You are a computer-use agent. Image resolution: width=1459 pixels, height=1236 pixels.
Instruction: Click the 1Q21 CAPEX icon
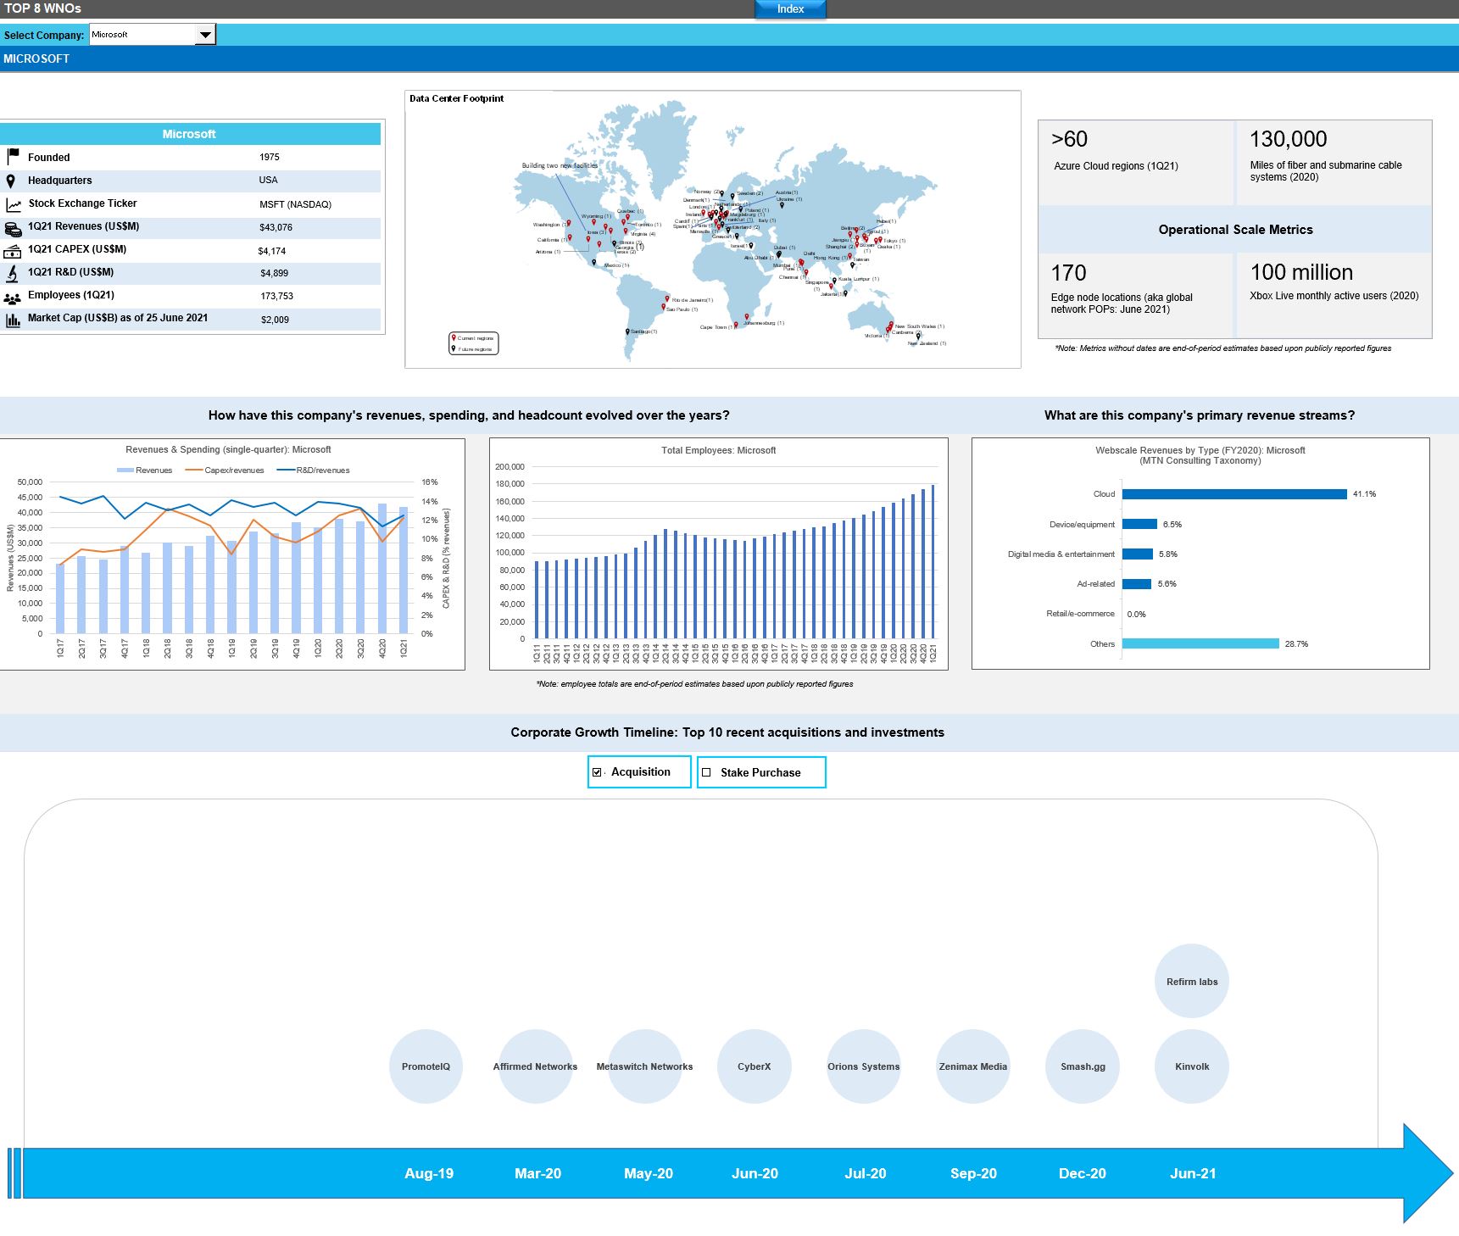point(13,252)
